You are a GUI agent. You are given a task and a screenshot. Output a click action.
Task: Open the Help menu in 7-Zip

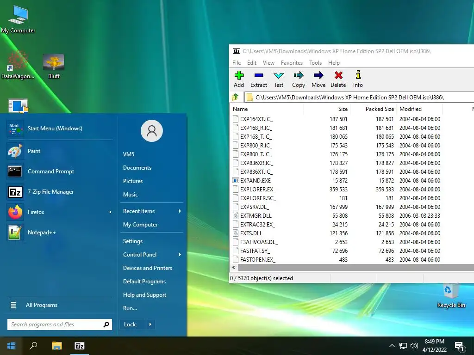pyautogui.click(x=334, y=63)
